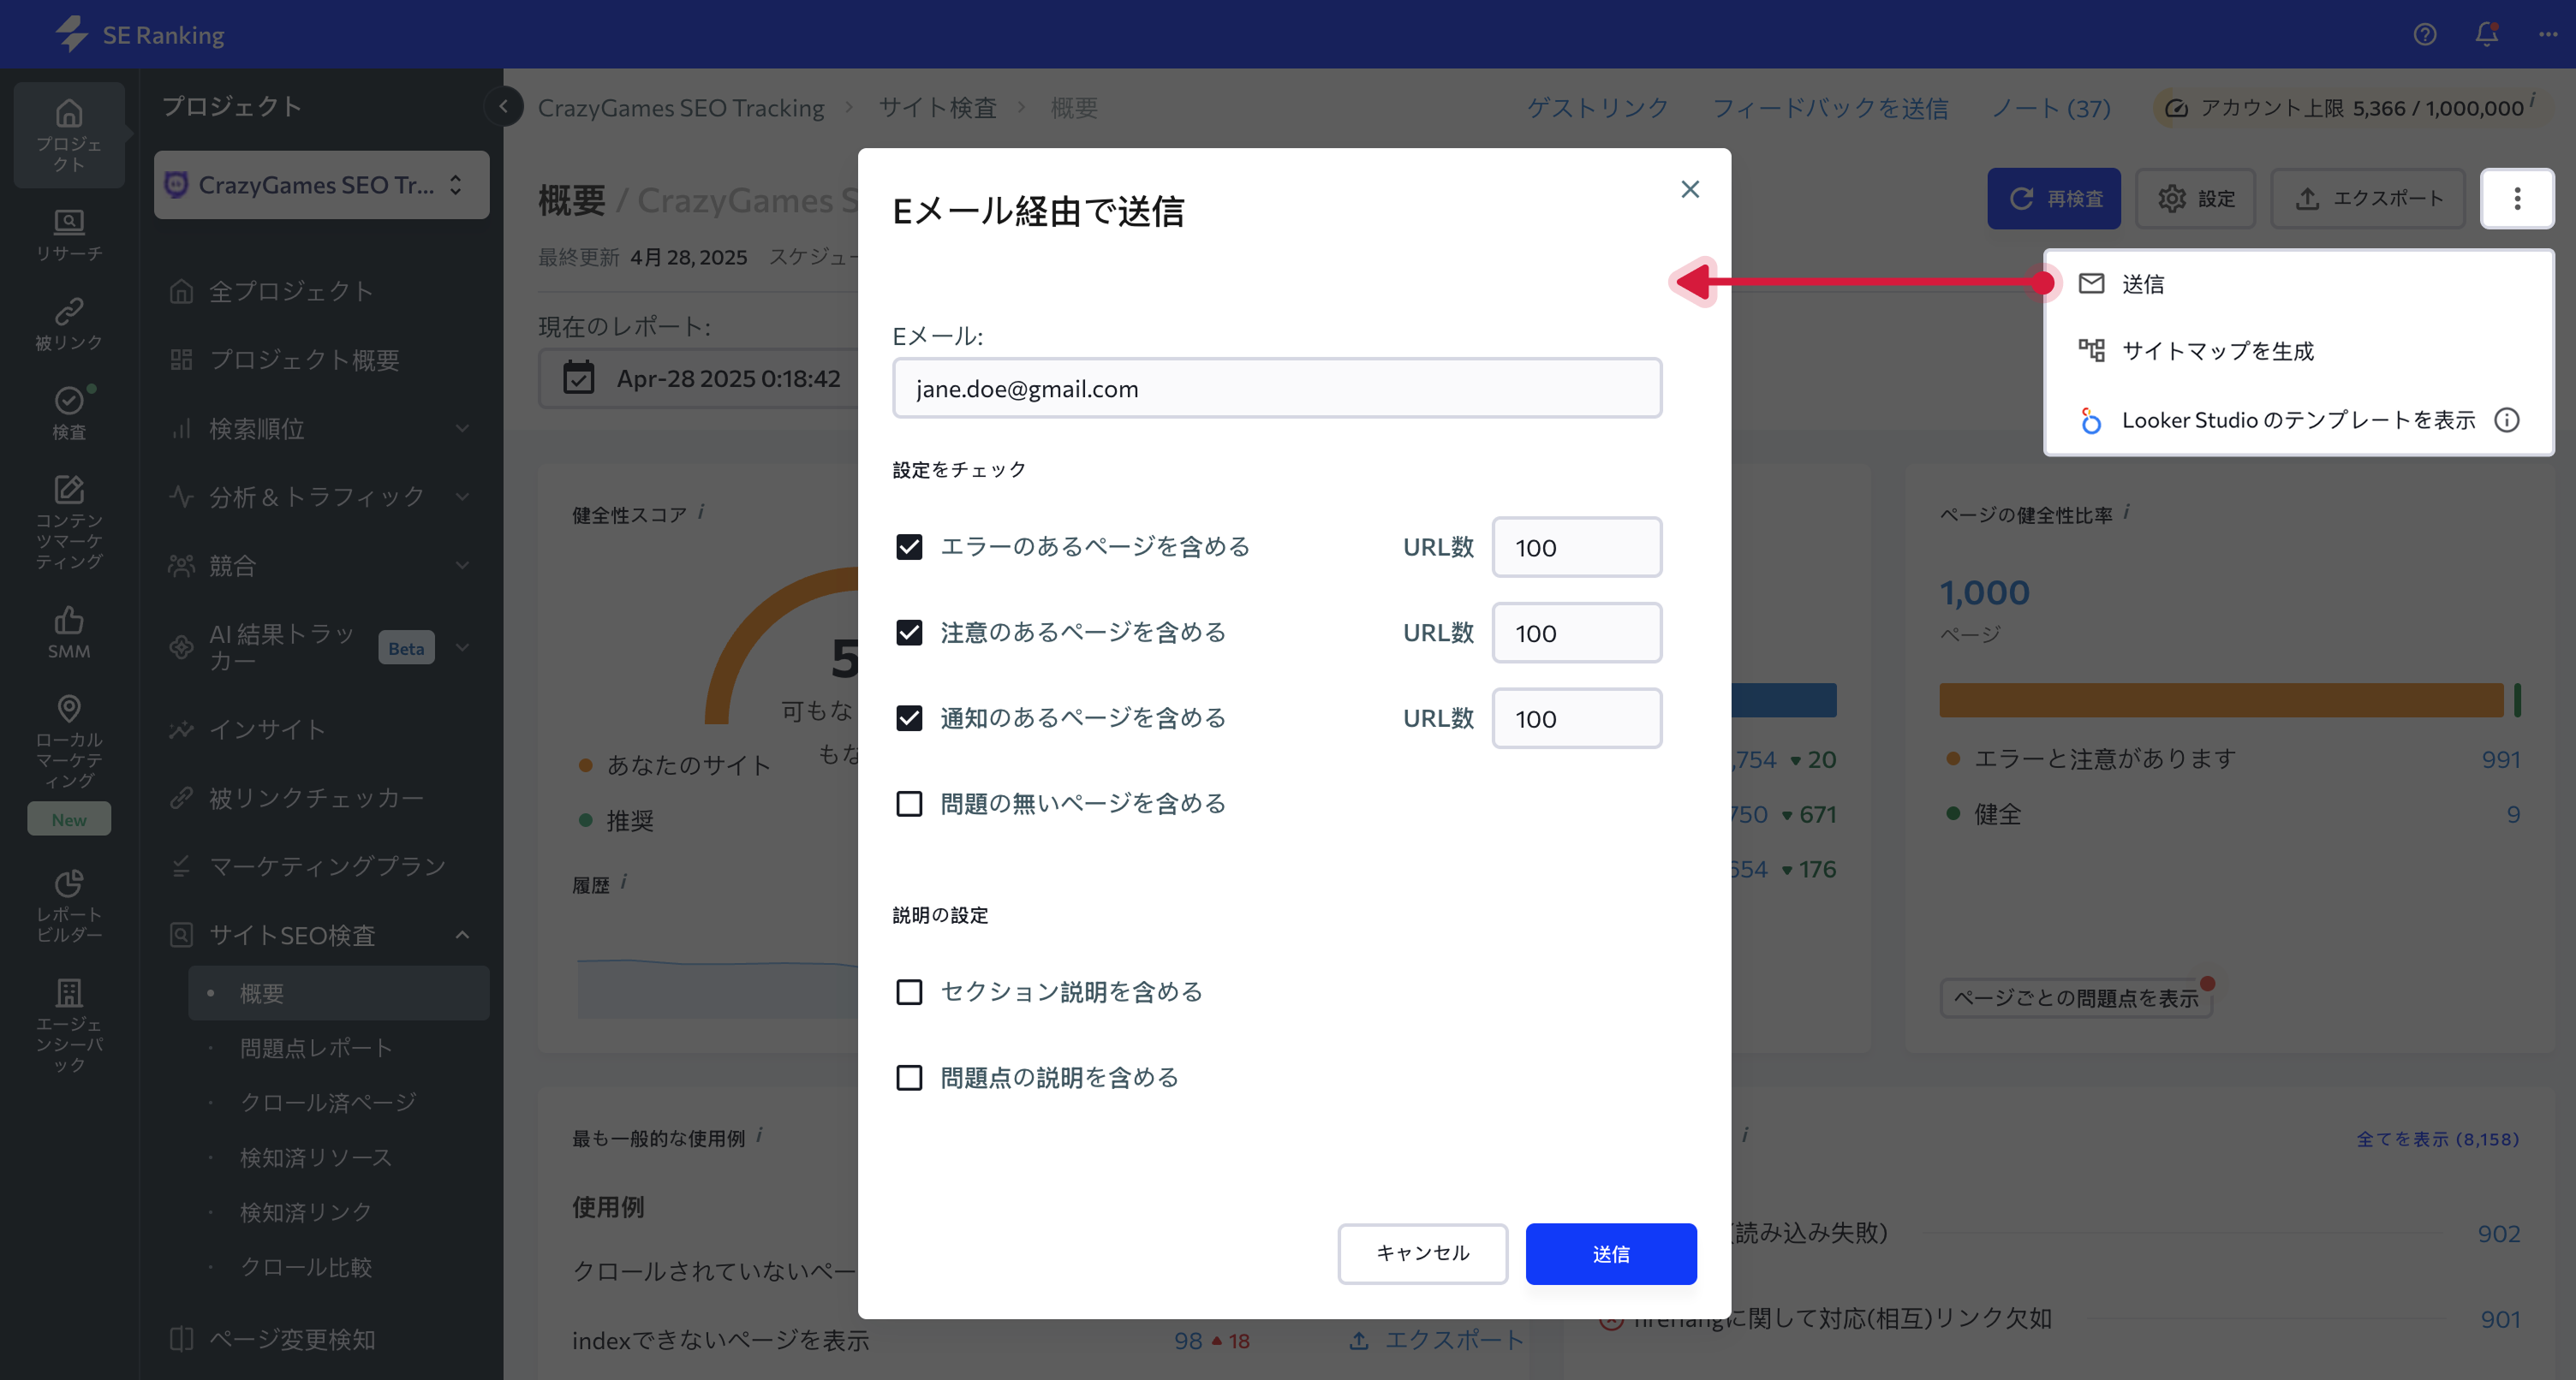Screen dimensions: 2576x1380
Task: Click the エクスポート toolbar button
Action: pyautogui.click(x=2367, y=198)
